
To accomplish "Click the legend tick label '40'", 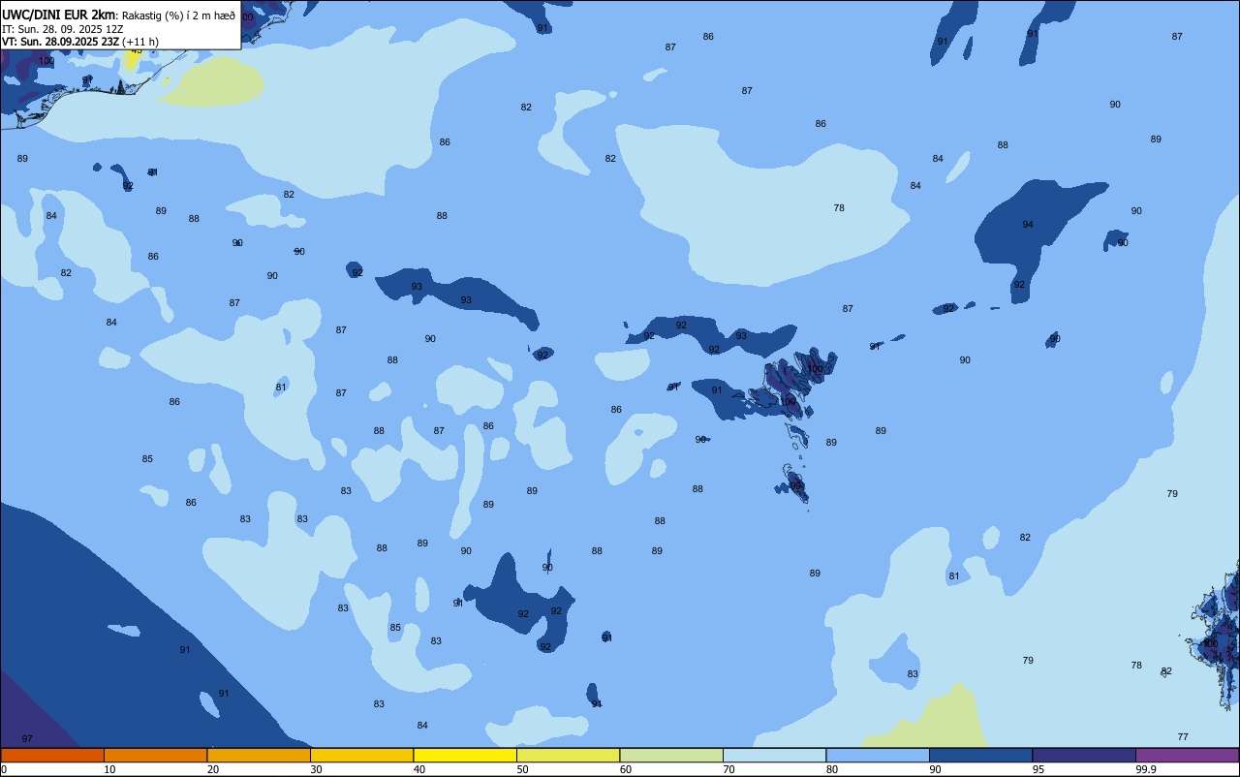I will [418, 769].
